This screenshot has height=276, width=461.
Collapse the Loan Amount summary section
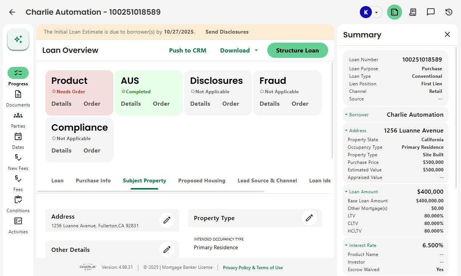(346, 192)
